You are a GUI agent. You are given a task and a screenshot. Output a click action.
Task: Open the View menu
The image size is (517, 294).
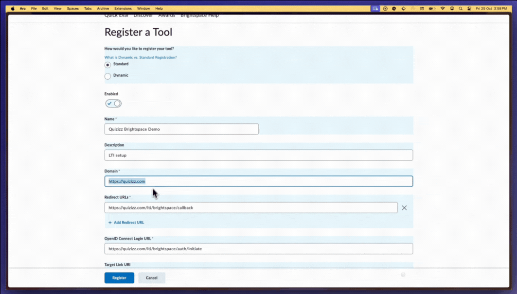pyautogui.click(x=58, y=9)
